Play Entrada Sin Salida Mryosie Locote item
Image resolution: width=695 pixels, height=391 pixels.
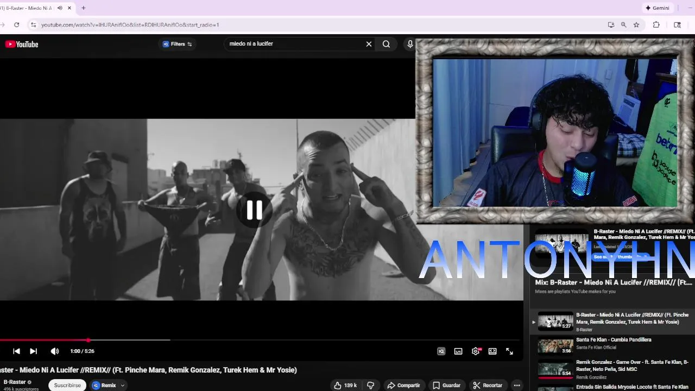(x=632, y=387)
